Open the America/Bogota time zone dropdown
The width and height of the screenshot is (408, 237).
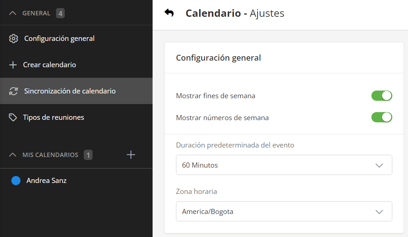click(x=284, y=211)
